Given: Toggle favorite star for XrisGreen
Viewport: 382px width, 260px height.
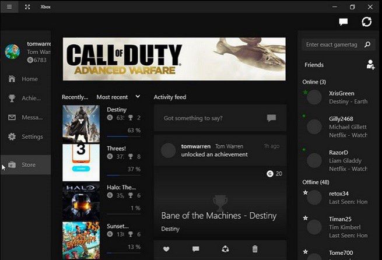Looking at the screenshot, I should [x=305, y=92].
